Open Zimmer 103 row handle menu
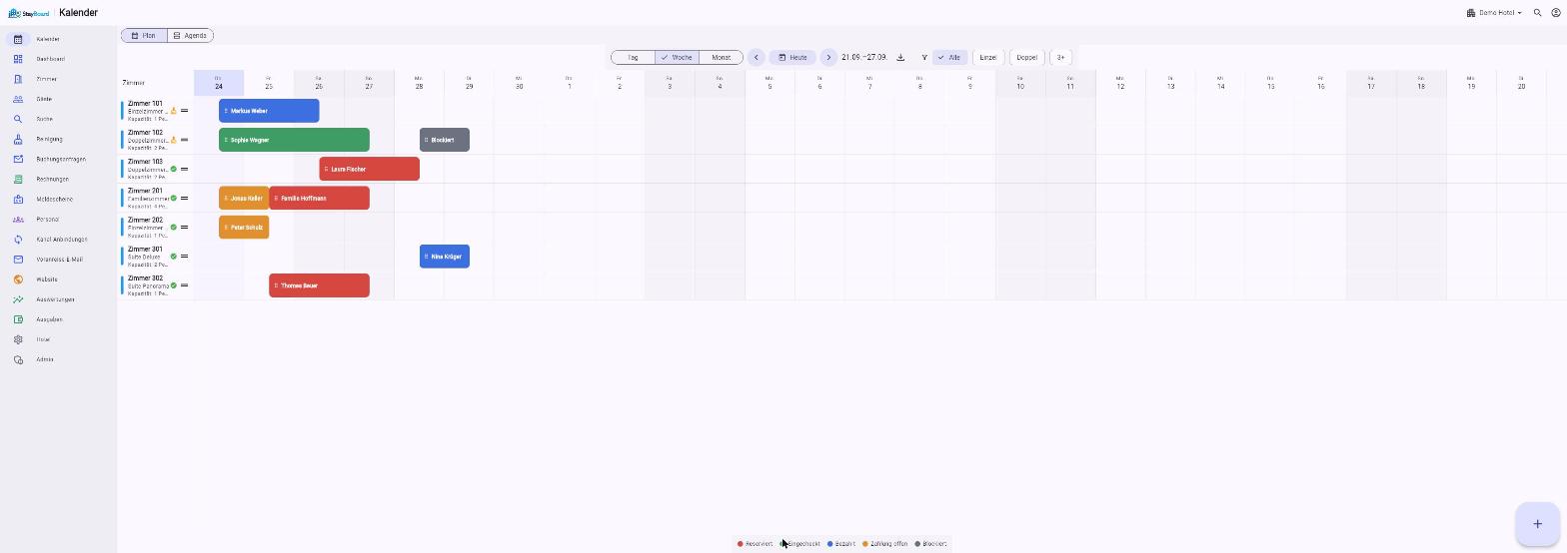The width and height of the screenshot is (1567, 553). [184, 169]
